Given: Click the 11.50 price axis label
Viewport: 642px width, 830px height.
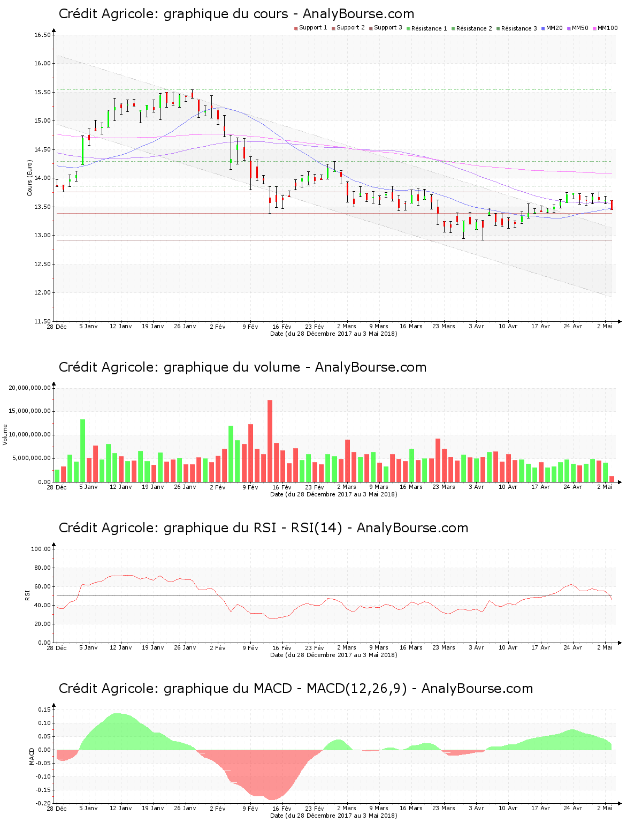Looking at the screenshot, I should point(42,321).
